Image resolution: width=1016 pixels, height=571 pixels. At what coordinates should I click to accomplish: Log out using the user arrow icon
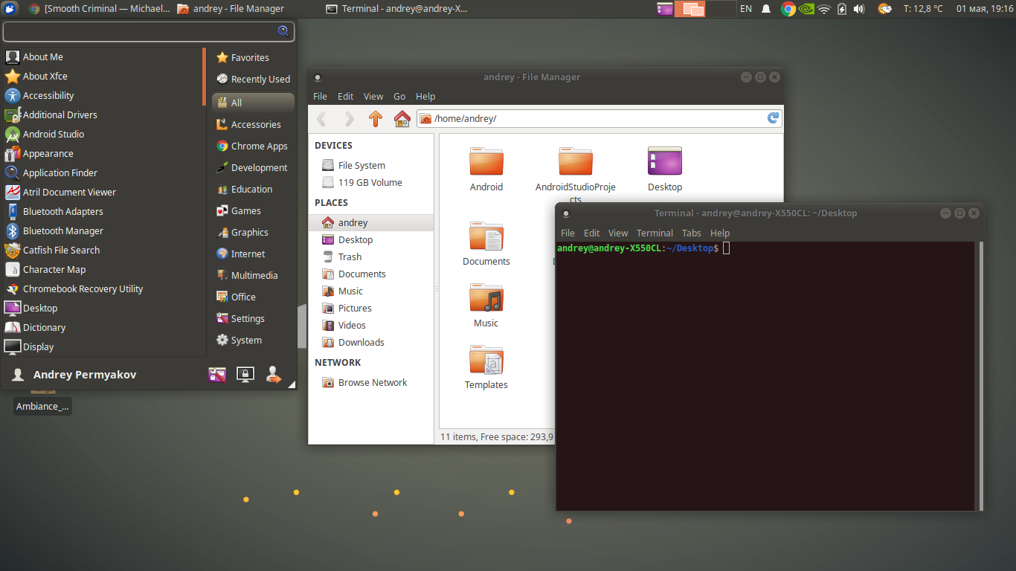273,374
